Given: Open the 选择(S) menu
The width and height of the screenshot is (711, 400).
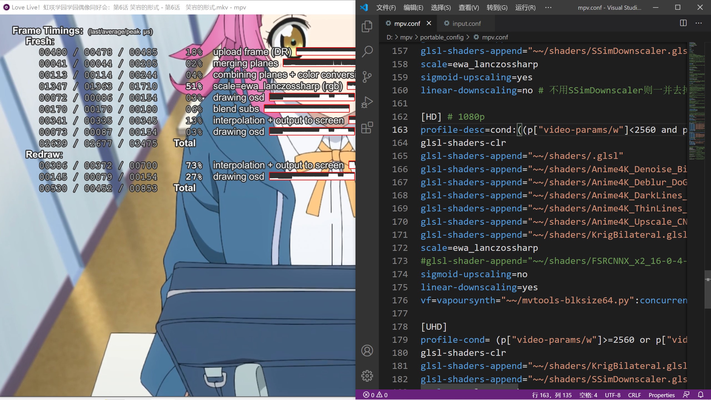Looking at the screenshot, I should click(x=441, y=7).
